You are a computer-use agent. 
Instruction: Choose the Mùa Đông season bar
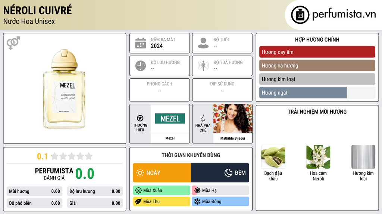point(220,201)
